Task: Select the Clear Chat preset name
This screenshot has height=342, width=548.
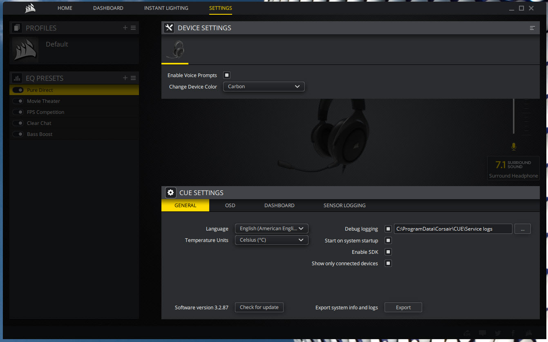Action: point(39,123)
